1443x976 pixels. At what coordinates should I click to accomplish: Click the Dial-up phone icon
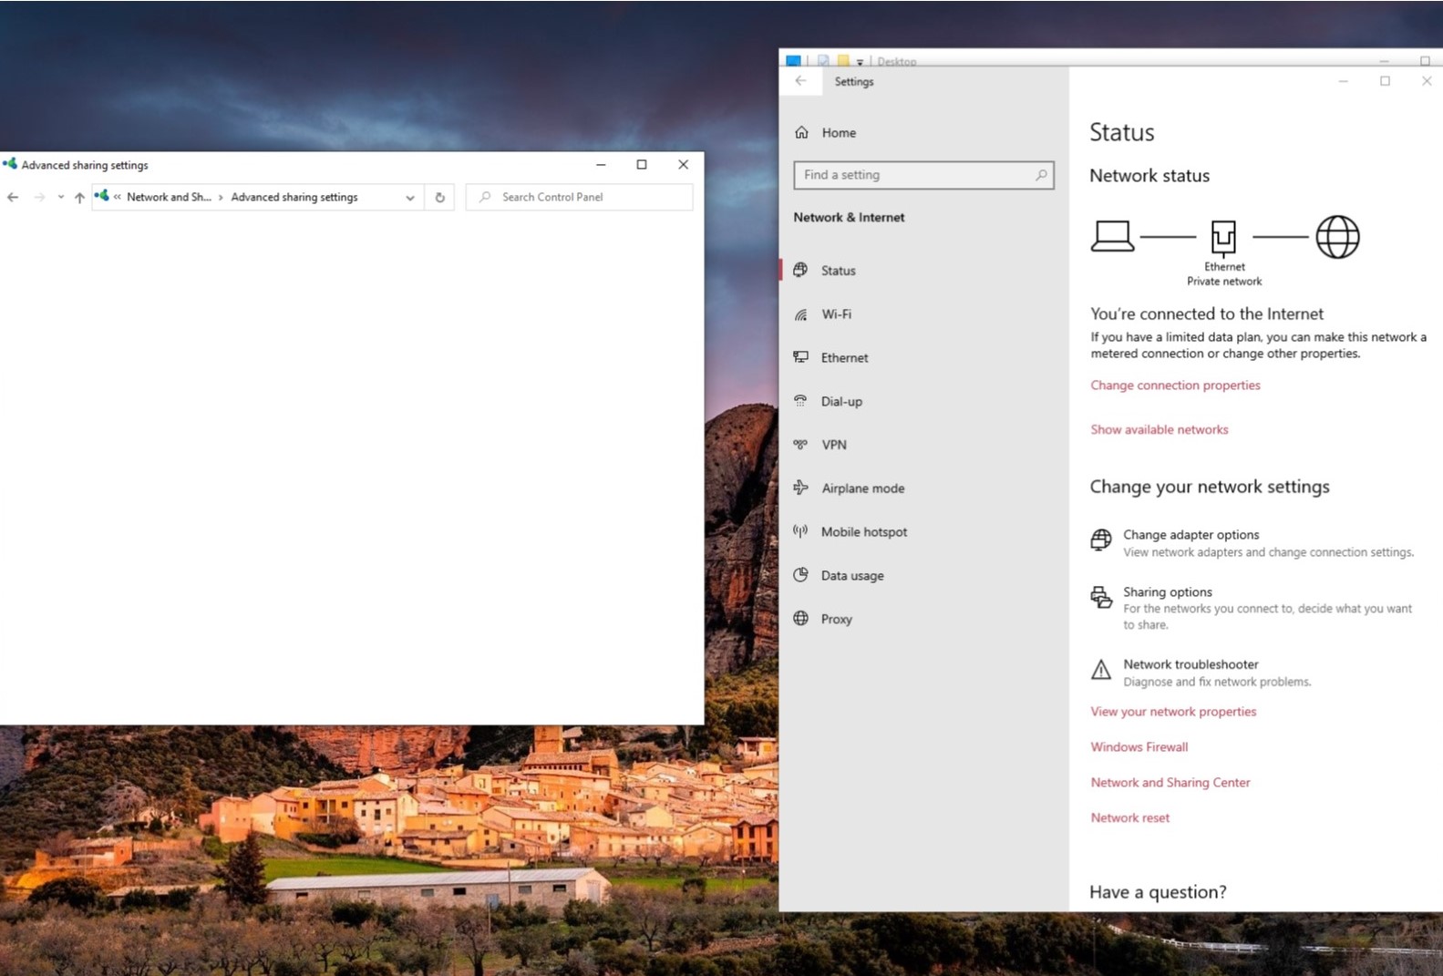(x=800, y=401)
